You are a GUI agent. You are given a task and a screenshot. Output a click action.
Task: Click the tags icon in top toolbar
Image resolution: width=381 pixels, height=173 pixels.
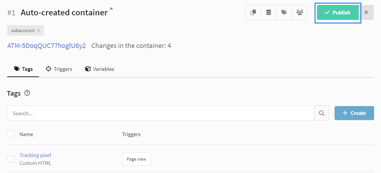[284, 12]
